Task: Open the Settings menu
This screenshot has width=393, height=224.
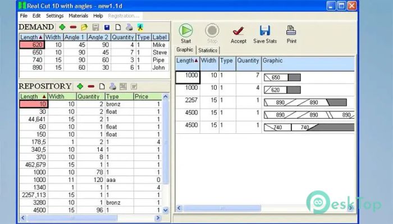Action: 54,16
